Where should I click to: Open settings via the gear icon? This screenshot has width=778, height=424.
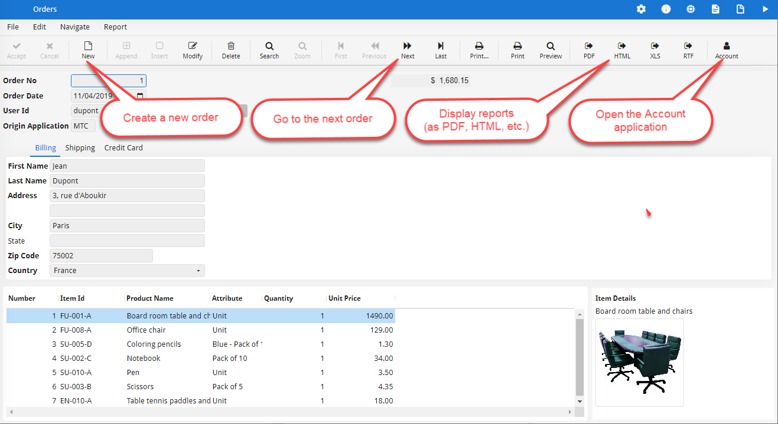641,9
